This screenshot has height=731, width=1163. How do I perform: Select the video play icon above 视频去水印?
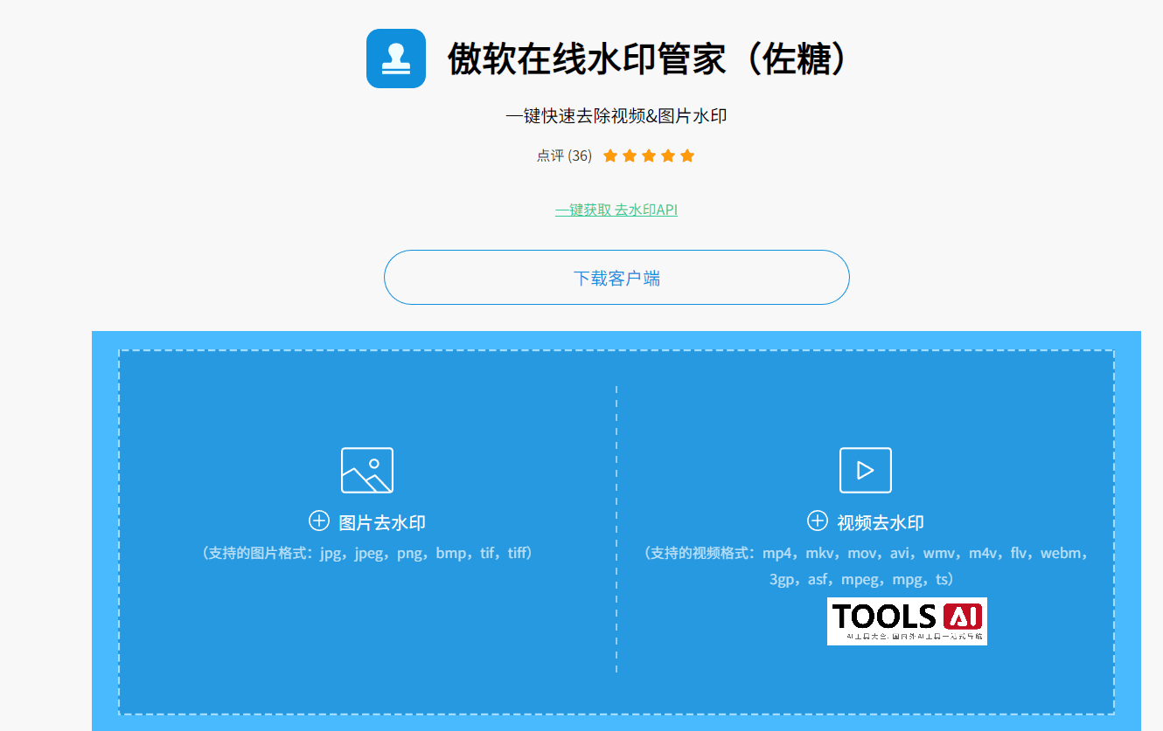point(866,469)
